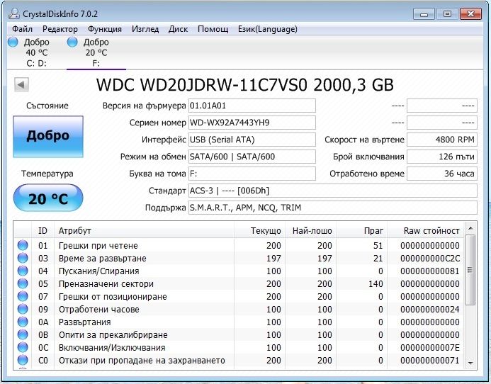The image size is (491, 384).
Task: Click the big Добро health status button
Action: [48, 136]
